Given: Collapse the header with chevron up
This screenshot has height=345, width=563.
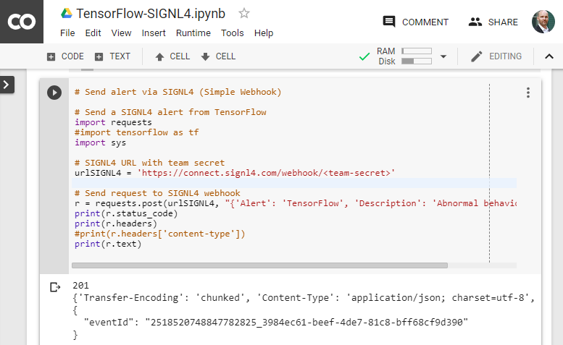Looking at the screenshot, I should [x=549, y=56].
